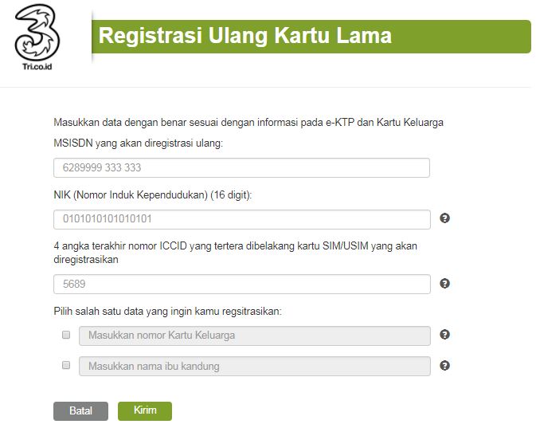Click the "Masukkan nama ibu kandung" field
Screen dimensions: 536x428
255,367
